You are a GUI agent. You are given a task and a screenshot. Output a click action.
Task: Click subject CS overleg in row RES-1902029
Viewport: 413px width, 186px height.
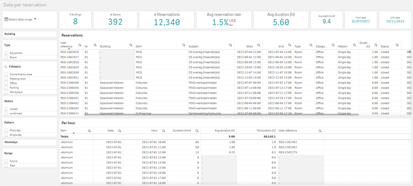point(204,67)
